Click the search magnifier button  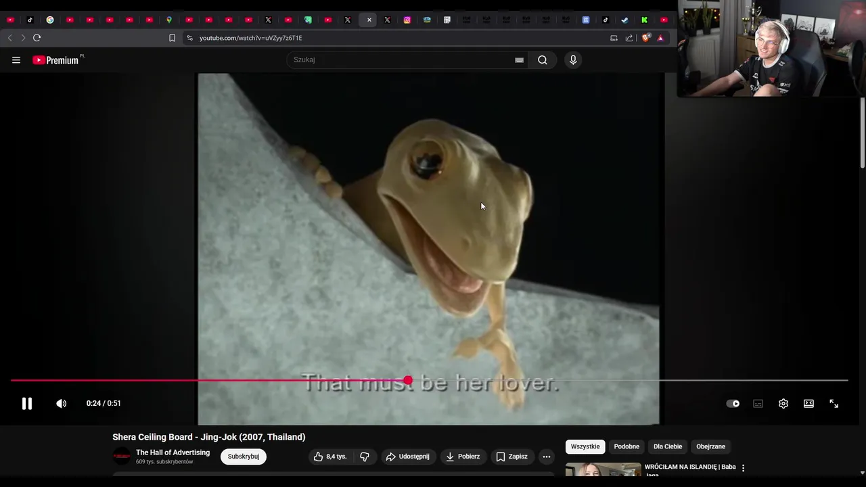[543, 60]
